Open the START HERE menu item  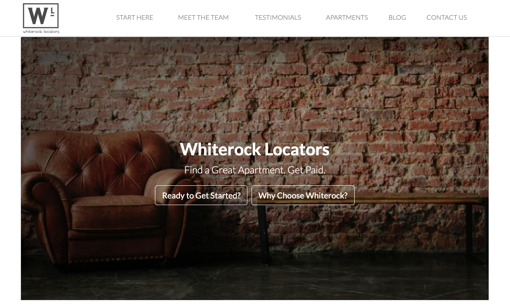click(x=135, y=17)
